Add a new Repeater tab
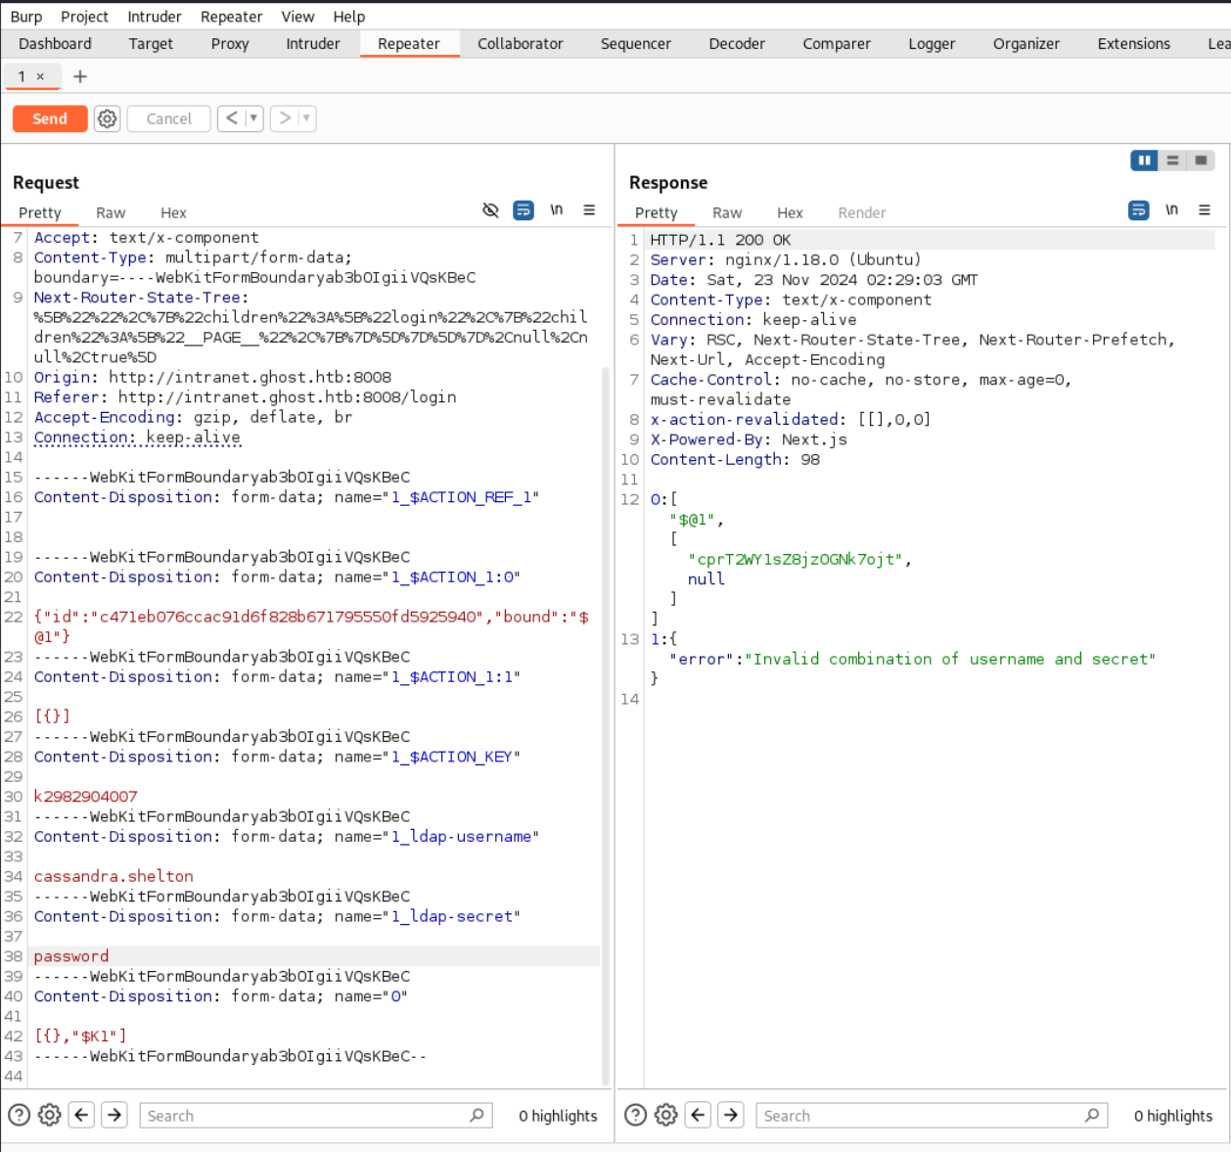The width and height of the screenshot is (1231, 1152). (x=80, y=76)
